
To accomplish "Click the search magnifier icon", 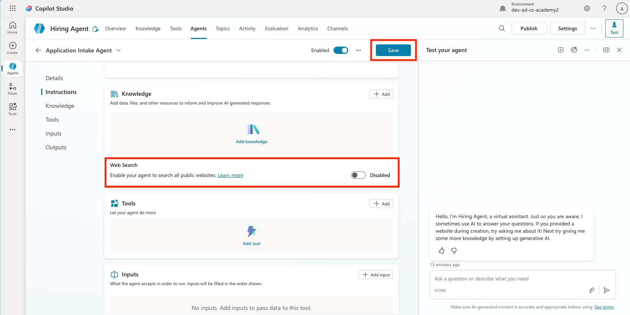I will 502,28.
